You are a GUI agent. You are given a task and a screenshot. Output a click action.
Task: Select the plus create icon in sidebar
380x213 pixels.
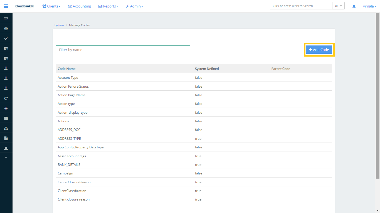pos(6,108)
